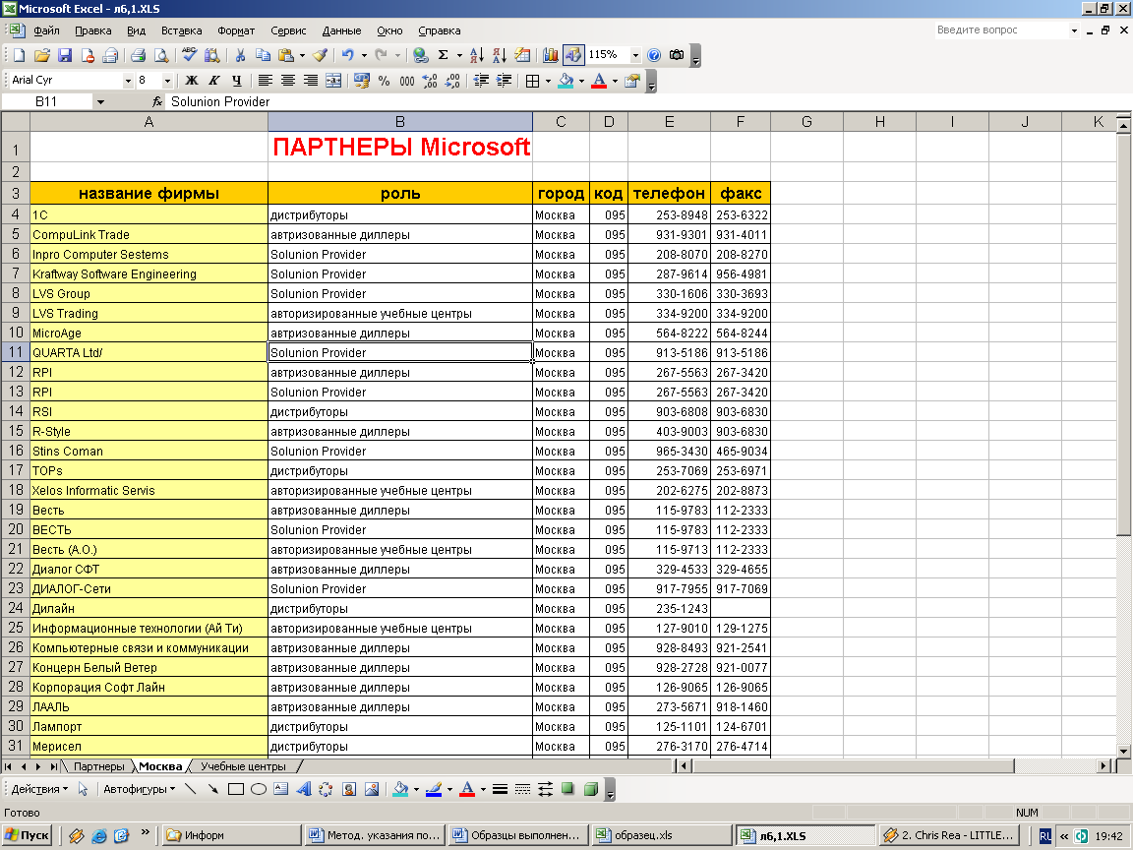Choose the Arrow drawing tool
This screenshot has width=1133, height=850.
point(213,789)
